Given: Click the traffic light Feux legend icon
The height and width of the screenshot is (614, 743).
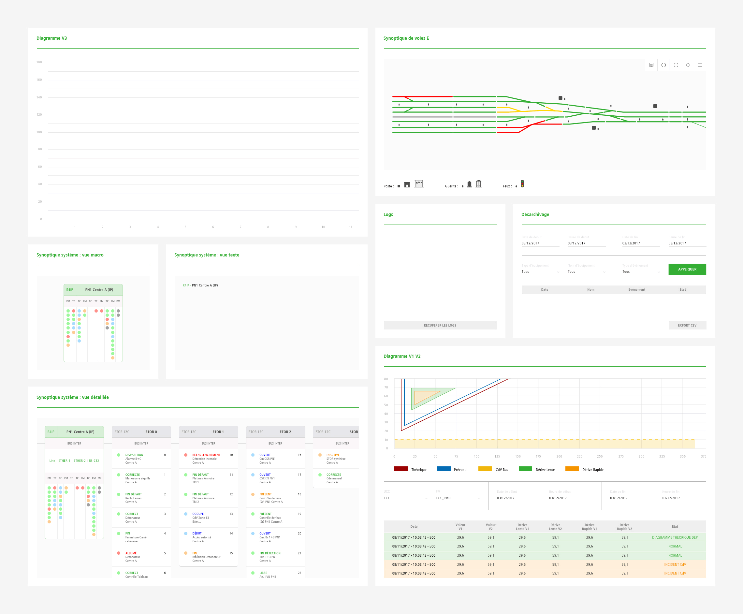Looking at the screenshot, I should pyautogui.click(x=522, y=184).
